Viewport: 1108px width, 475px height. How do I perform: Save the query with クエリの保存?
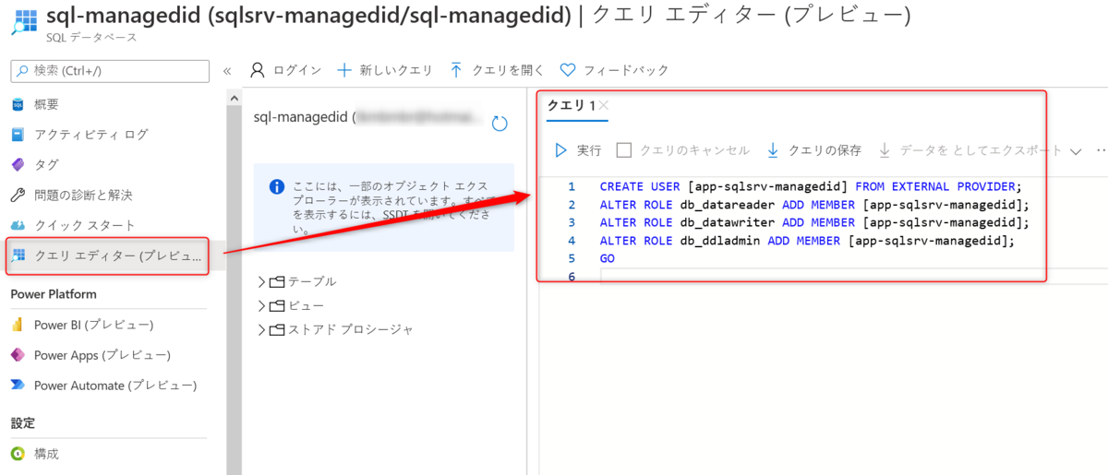point(813,150)
